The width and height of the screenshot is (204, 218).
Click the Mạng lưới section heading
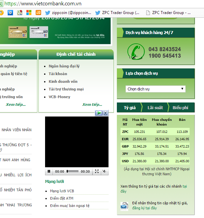click(x=54, y=181)
